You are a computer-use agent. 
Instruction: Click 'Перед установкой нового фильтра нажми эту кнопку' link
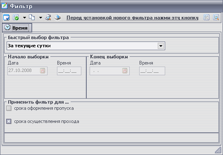133,18
